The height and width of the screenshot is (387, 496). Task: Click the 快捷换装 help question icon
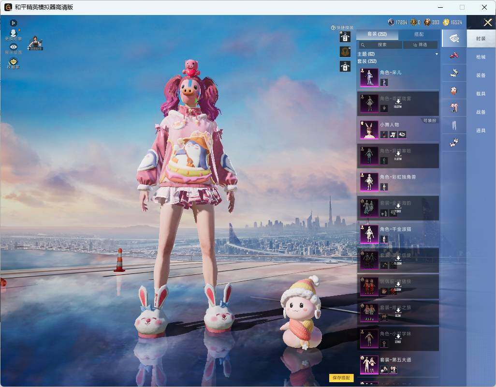tap(333, 28)
